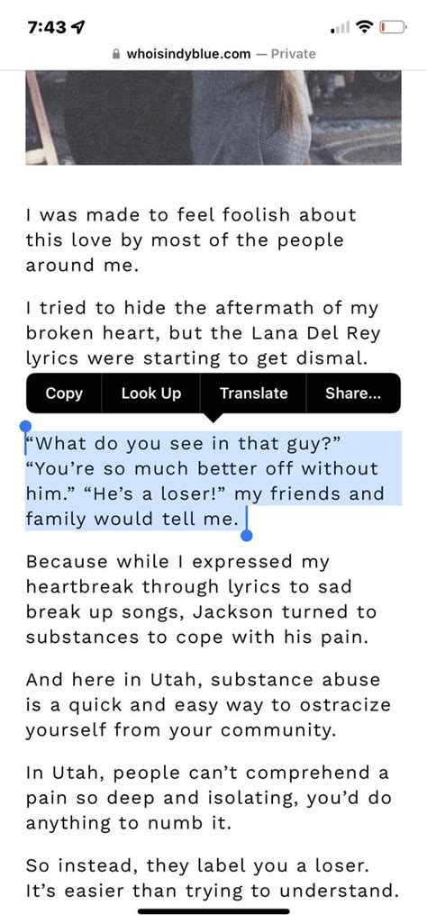Tap the 7:43 clock in status bar
This screenshot has width=427, height=923.
[47, 28]
